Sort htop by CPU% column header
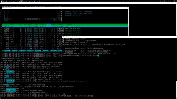Viewport: 177px width, 99px height. tap(49, 24)
